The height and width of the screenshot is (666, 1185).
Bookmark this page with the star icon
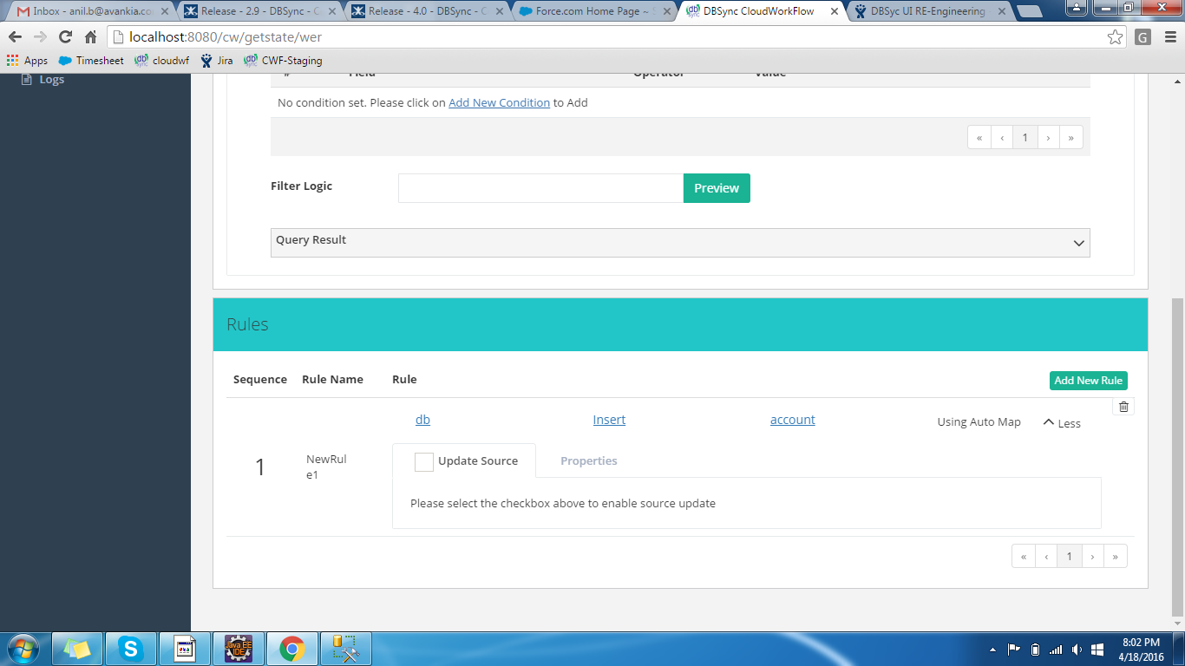point(1115,37)
